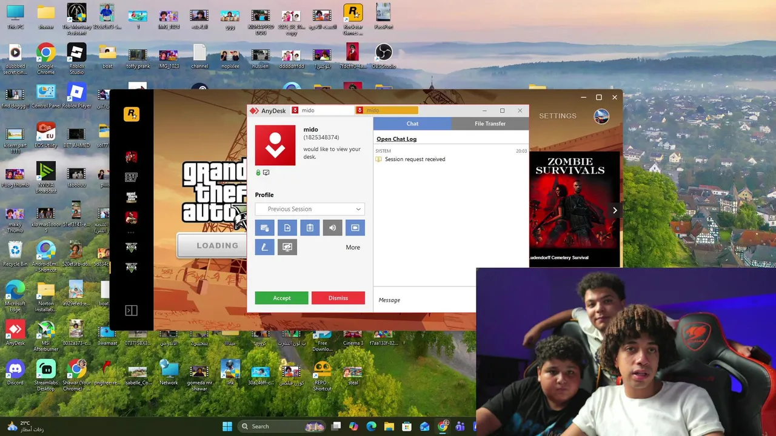This screenshot has height=436, width=776.
Task: Select the orange mido session tab
Action: (x=387, y=110)
